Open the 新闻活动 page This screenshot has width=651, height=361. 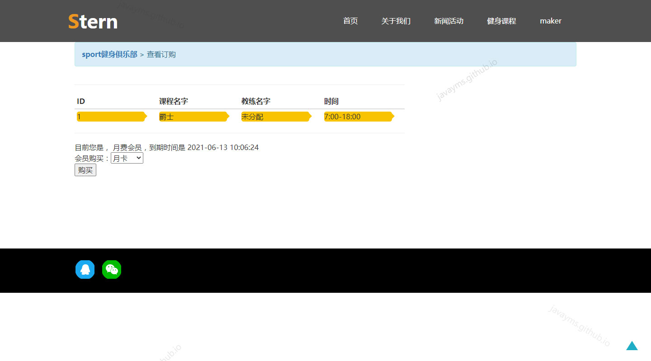(448, 21)
